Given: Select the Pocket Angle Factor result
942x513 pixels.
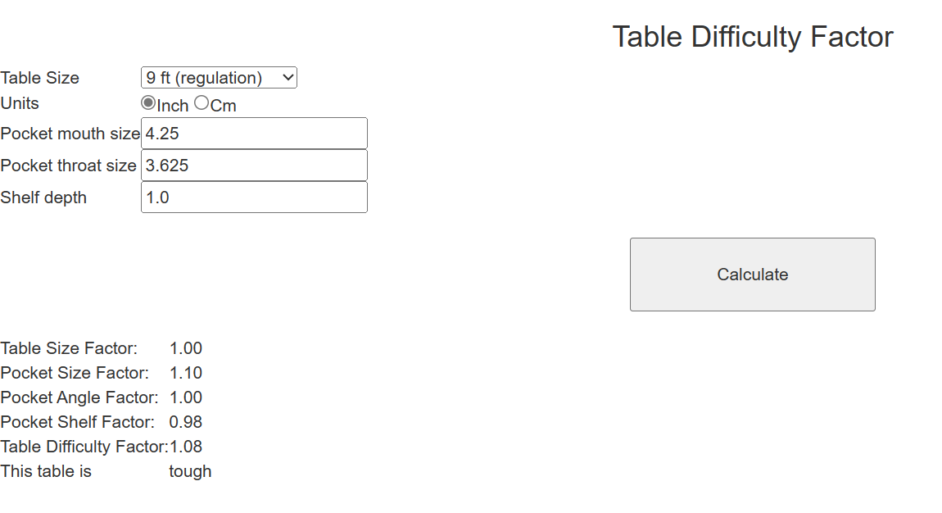Looking at the screenshot, I should tap(184, 397).
